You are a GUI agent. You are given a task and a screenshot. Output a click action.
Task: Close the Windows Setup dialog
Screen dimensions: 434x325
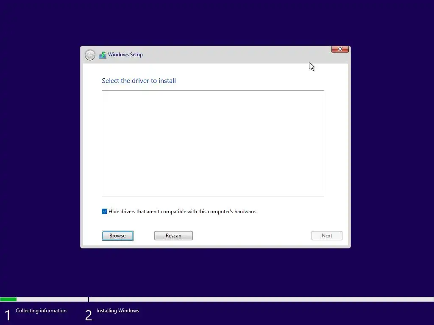pyautogui.click(x=340, y=49)
